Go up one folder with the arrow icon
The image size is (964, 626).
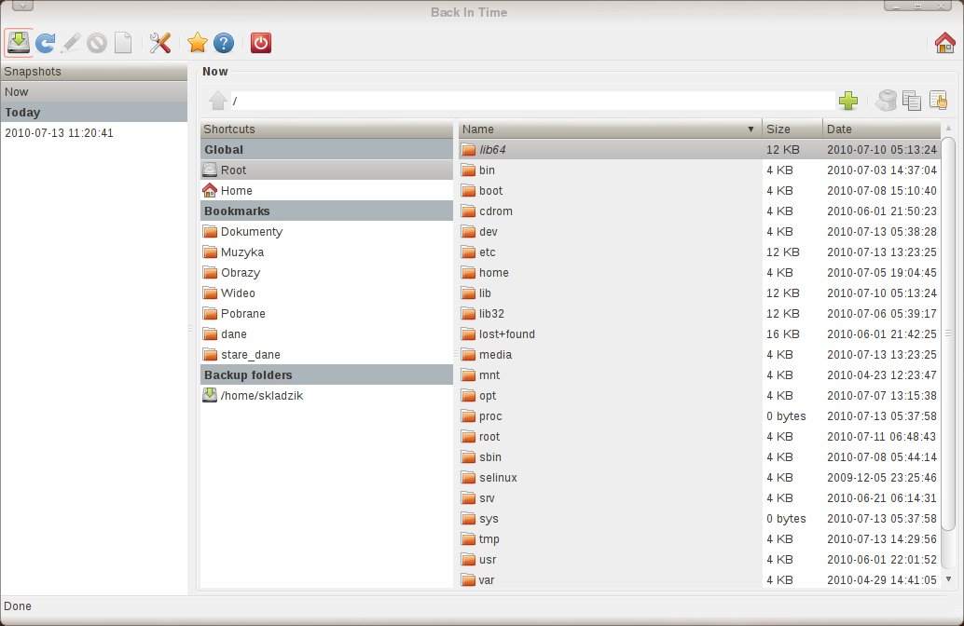tap(217, 100)
